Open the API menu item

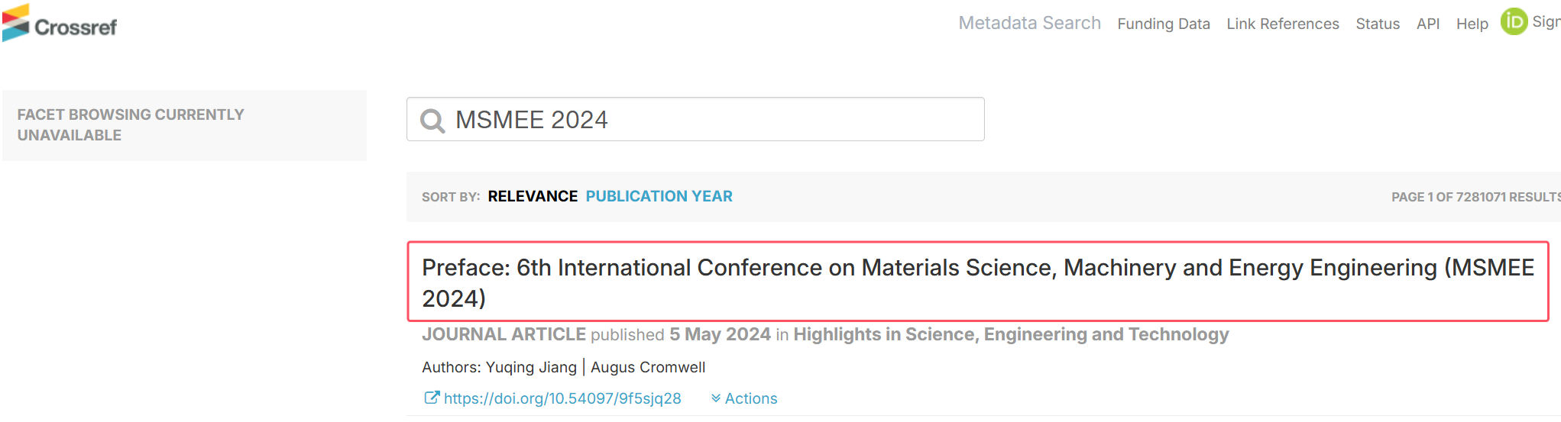point(1427,24)
